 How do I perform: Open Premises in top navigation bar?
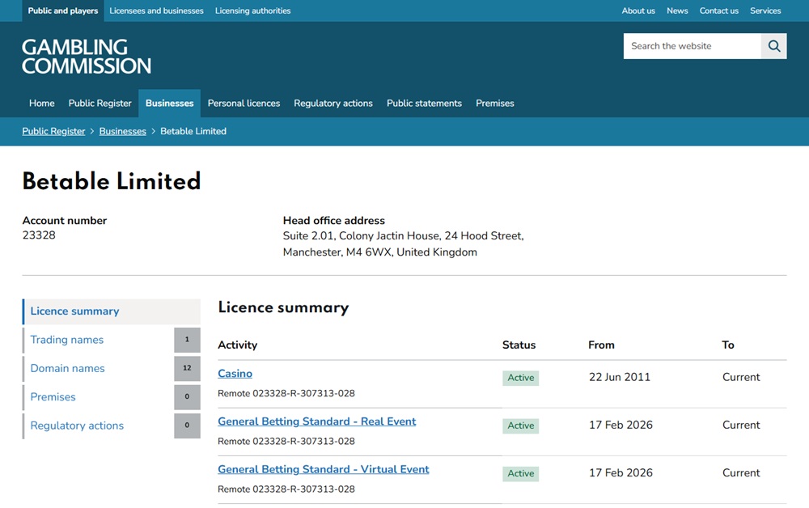(x=495, y=104)
